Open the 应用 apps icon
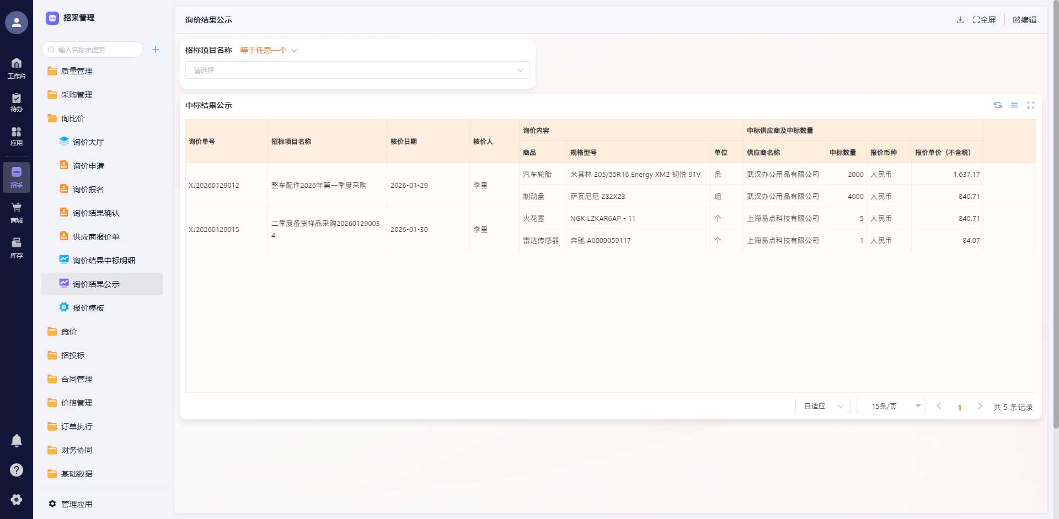The width and height of the screenshot is (1059, 519). 17,136
